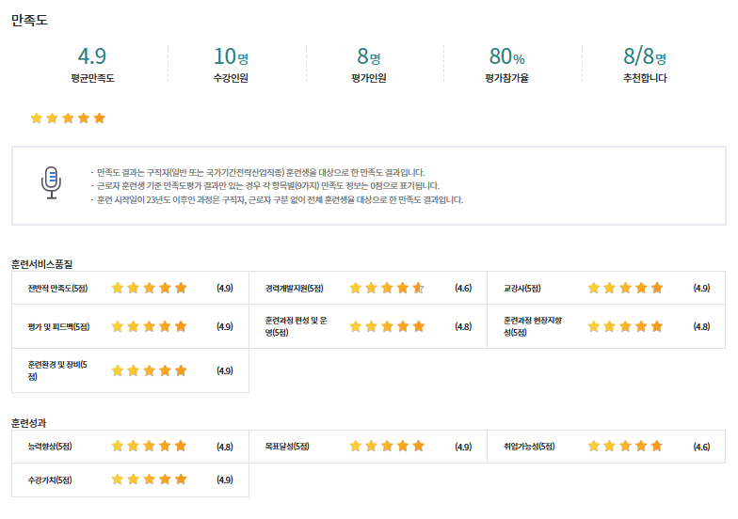Click the overall five-star rating below 평균만족도
738x519 pixels.
click(68, 118)
